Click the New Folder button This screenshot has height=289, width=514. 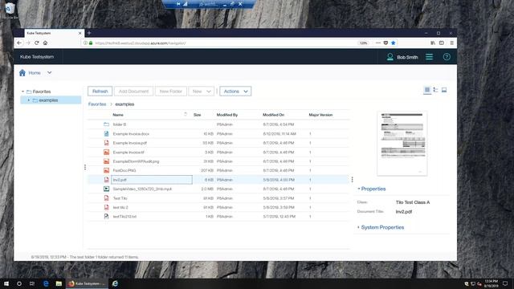[171, 91]
